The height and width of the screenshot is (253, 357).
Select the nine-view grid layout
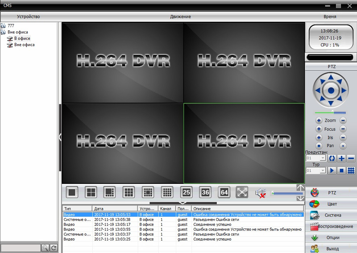(x=129, y=192)
